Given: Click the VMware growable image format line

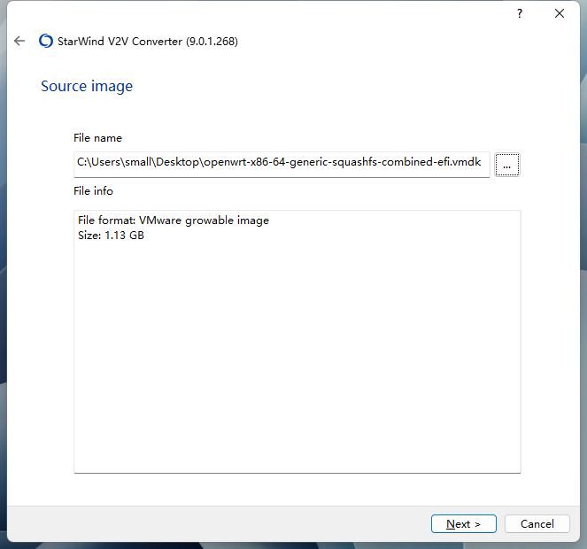Looking at the screenshot, I should 174,220.
